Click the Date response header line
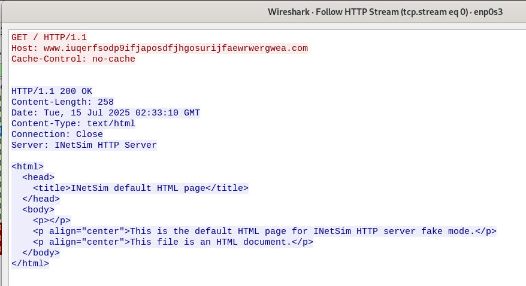 tap(105, 112)
